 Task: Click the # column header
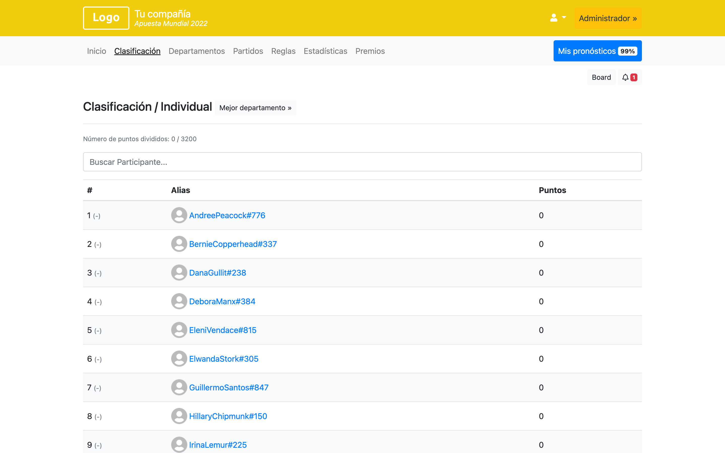tap(90, 190)
